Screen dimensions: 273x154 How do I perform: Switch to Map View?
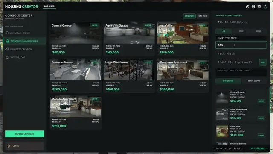click(203, 16)
